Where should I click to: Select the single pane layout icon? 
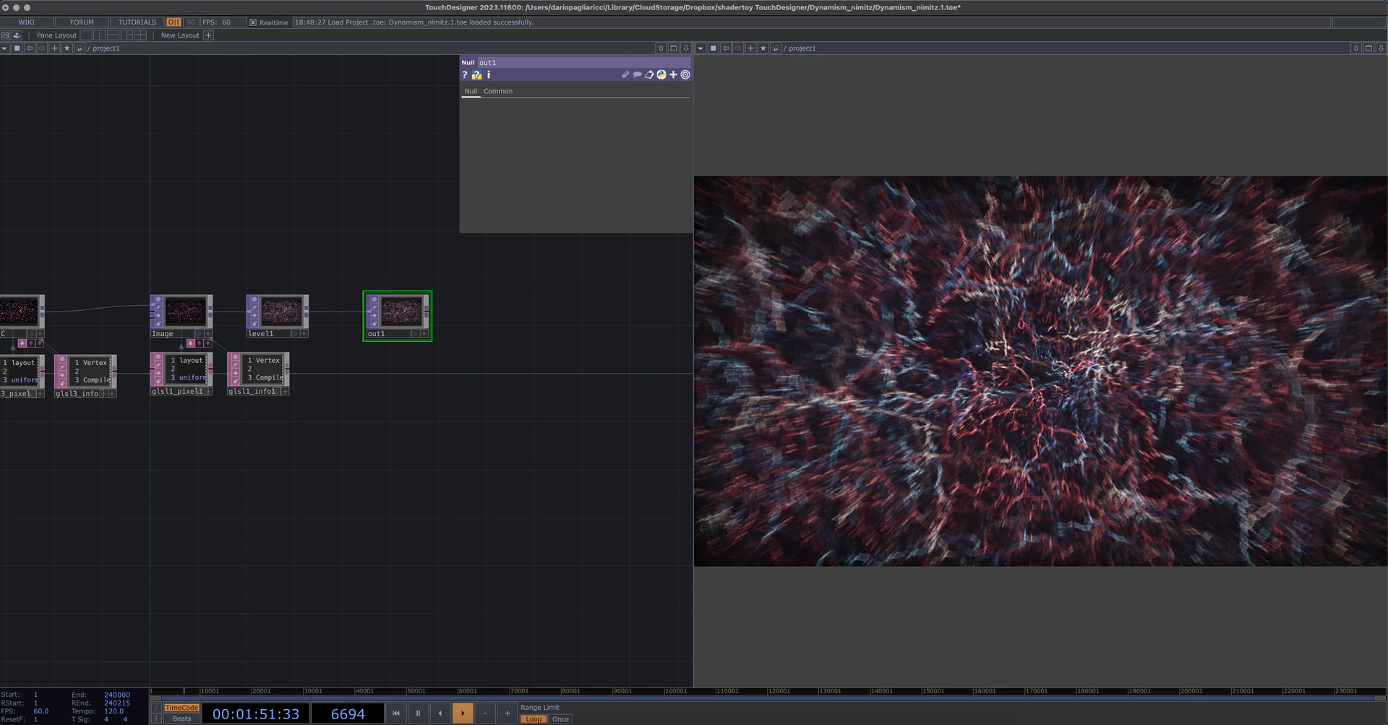click(x=85, y=35)
